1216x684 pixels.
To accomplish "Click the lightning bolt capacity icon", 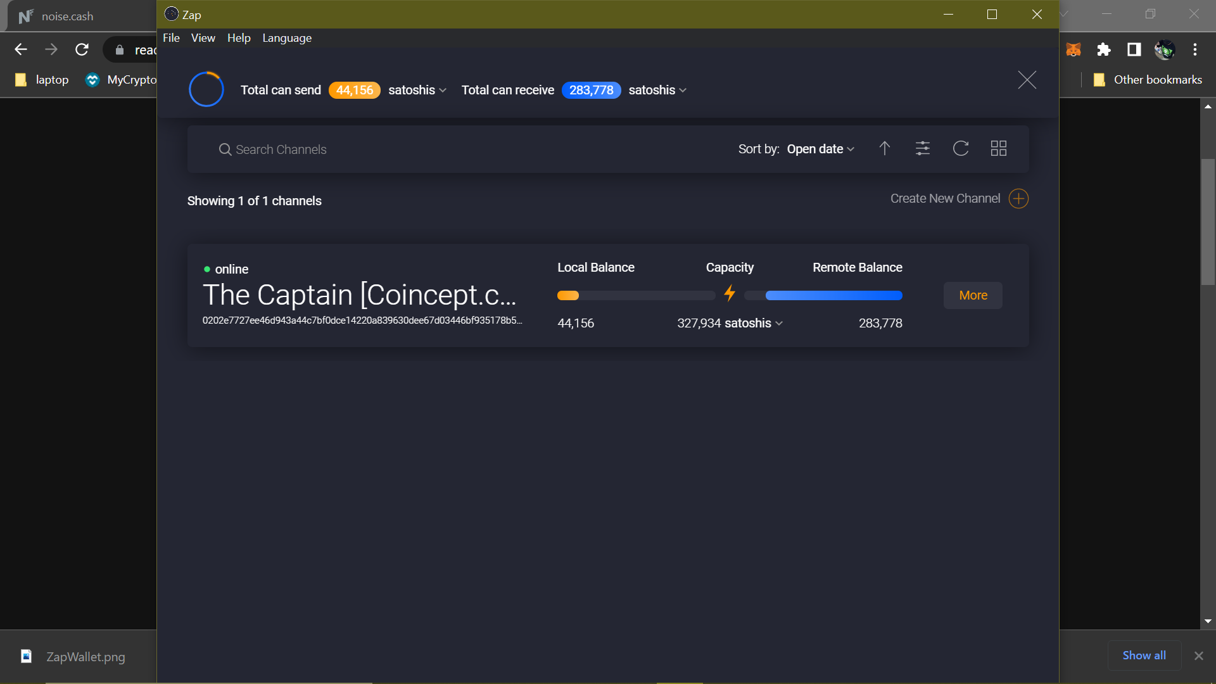I will tap(730, 293).
